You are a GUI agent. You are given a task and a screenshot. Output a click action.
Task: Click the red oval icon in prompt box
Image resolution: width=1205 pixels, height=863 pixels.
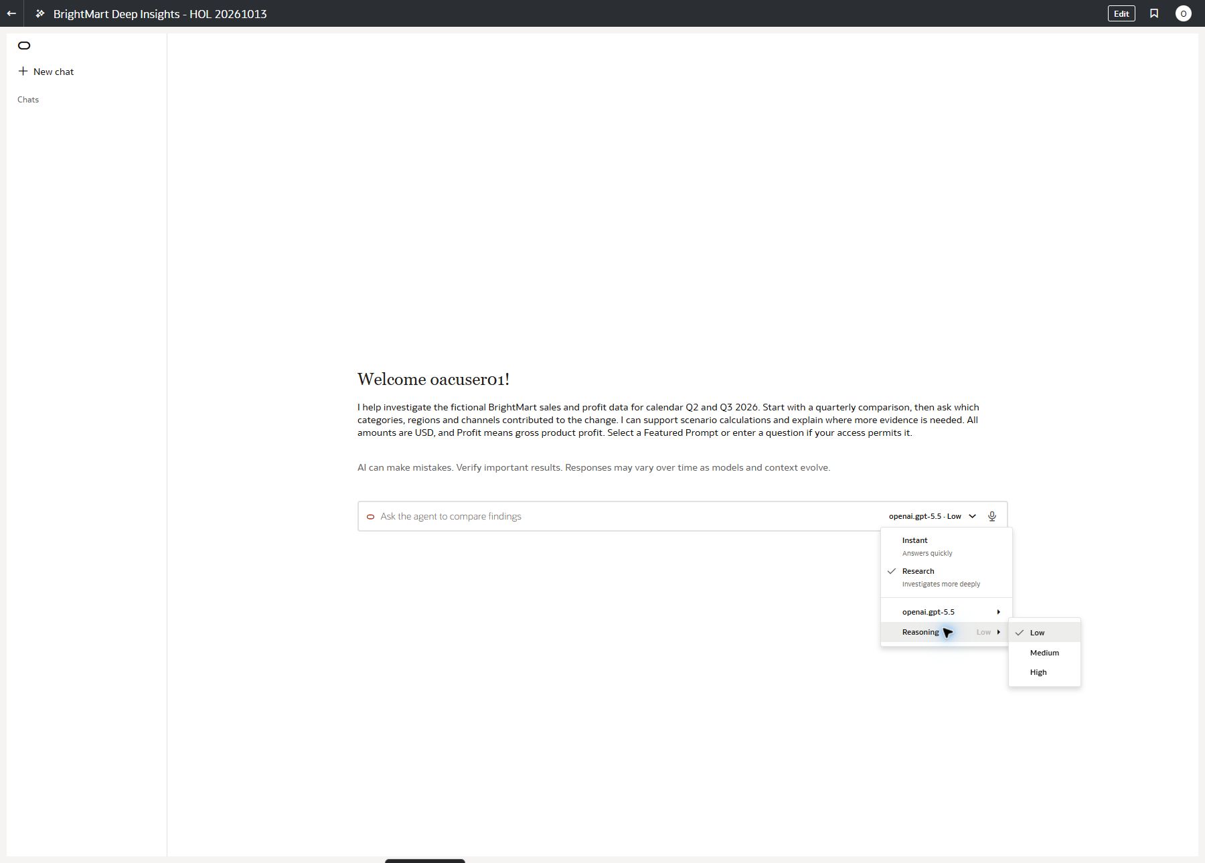[370, 516]
